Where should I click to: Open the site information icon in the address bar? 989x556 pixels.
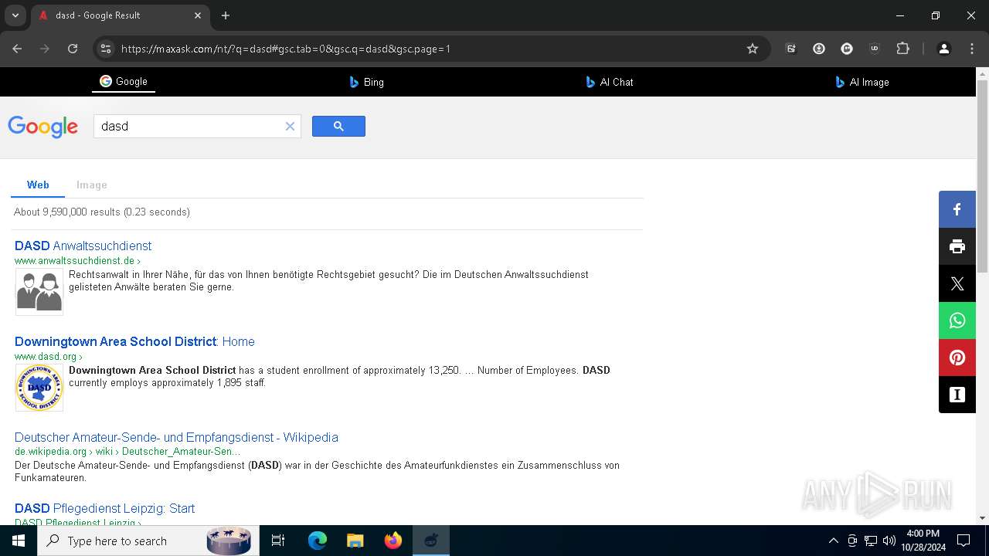point(106,49)
